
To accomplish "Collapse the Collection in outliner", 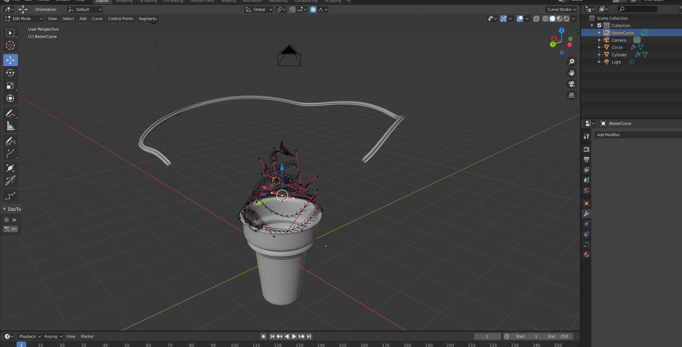I will (x=592, y=26).
